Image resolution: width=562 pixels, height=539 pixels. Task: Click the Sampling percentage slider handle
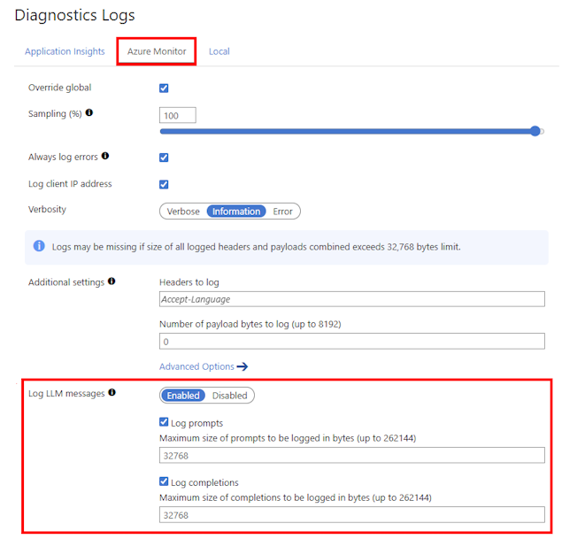[x=535, y=131]
